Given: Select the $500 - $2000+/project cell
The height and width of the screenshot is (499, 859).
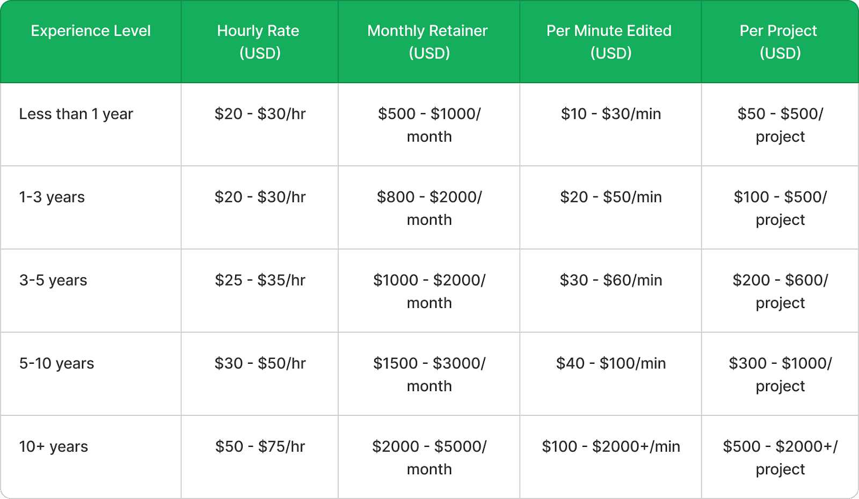Looking at the screenshot, I should (x=780, y=458).
